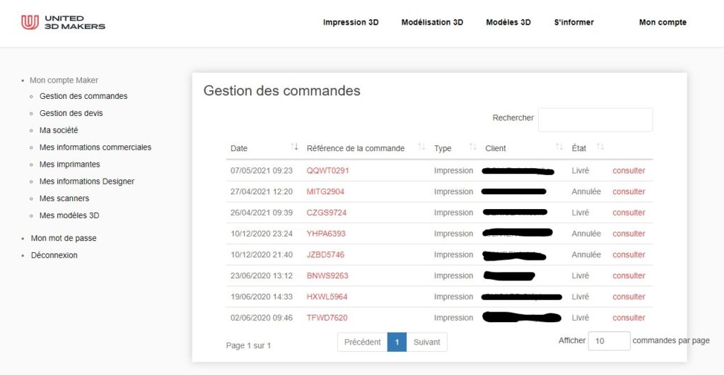
Task: Open S'informer menu
Action: (x=574, y=22)
